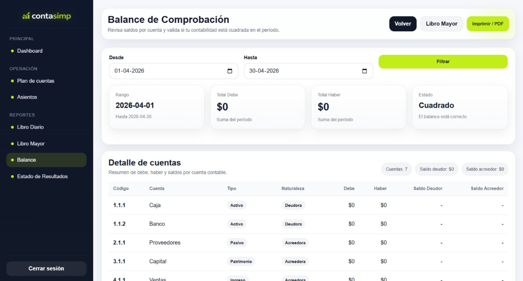The image size is (523, 281).
Task: Click the 'Saldo deudor: $0' chip
Action: pos(437,169)
